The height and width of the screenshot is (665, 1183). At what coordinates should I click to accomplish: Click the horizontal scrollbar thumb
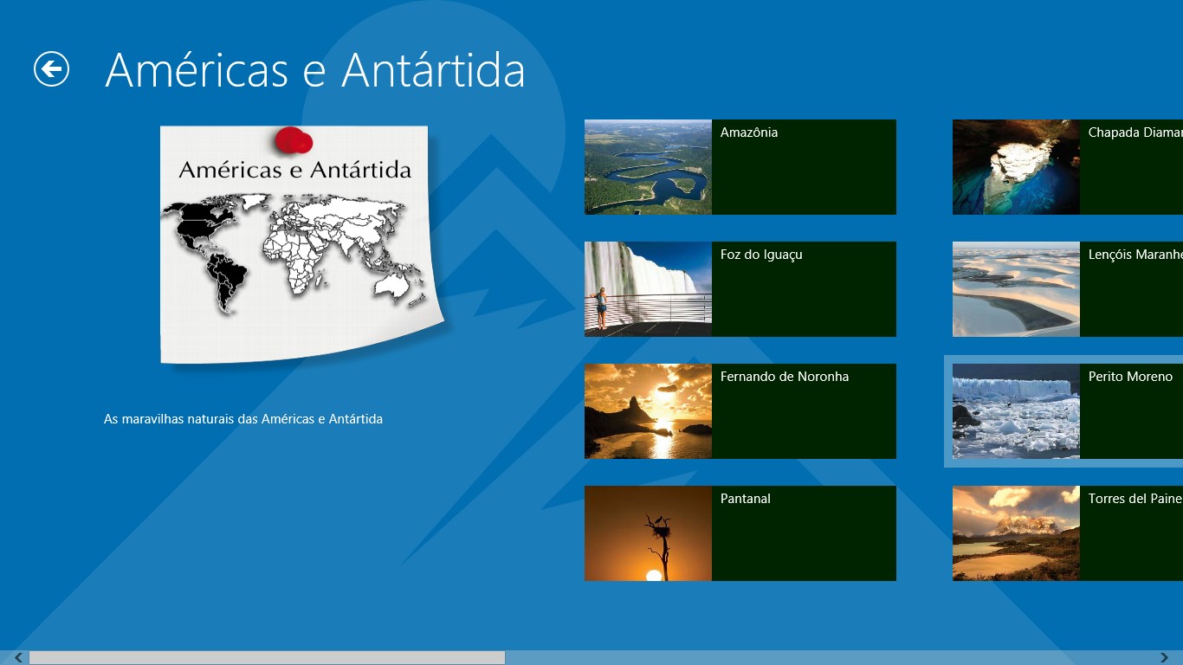[x=267, y=658]
